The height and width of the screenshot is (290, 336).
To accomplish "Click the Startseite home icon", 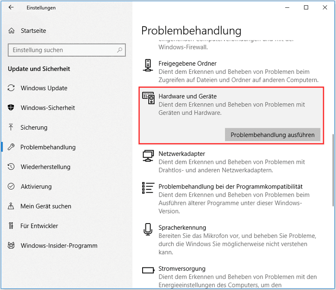I will (11, 31).
